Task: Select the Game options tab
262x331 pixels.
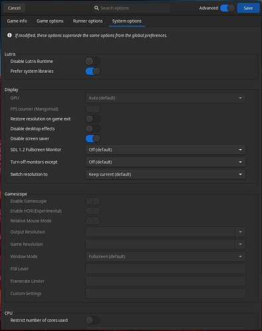Action: point(50,21)
